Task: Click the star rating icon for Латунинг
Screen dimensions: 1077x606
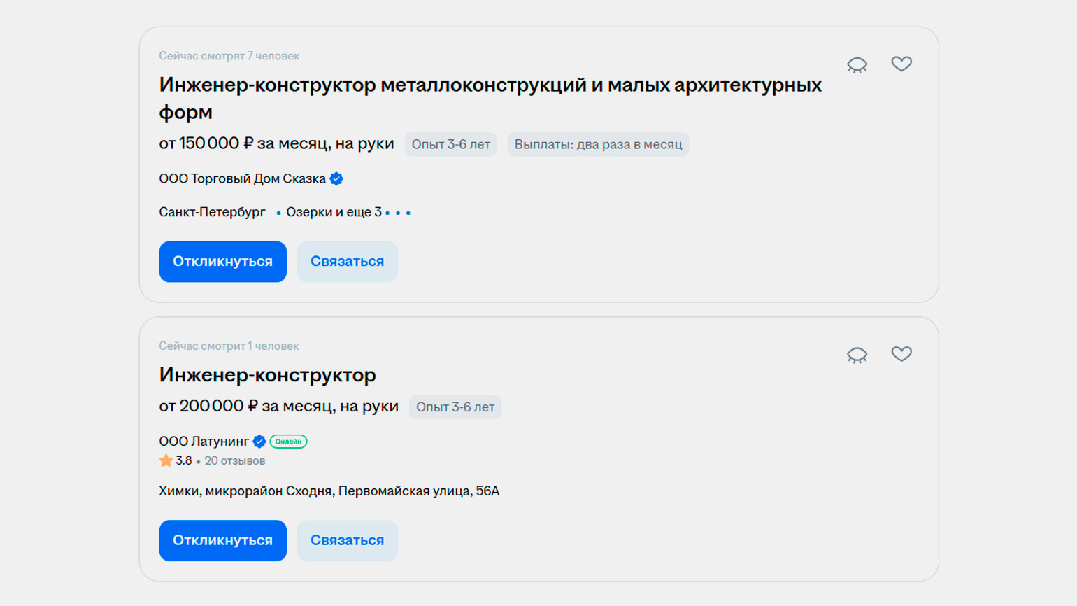Action: 166,460
